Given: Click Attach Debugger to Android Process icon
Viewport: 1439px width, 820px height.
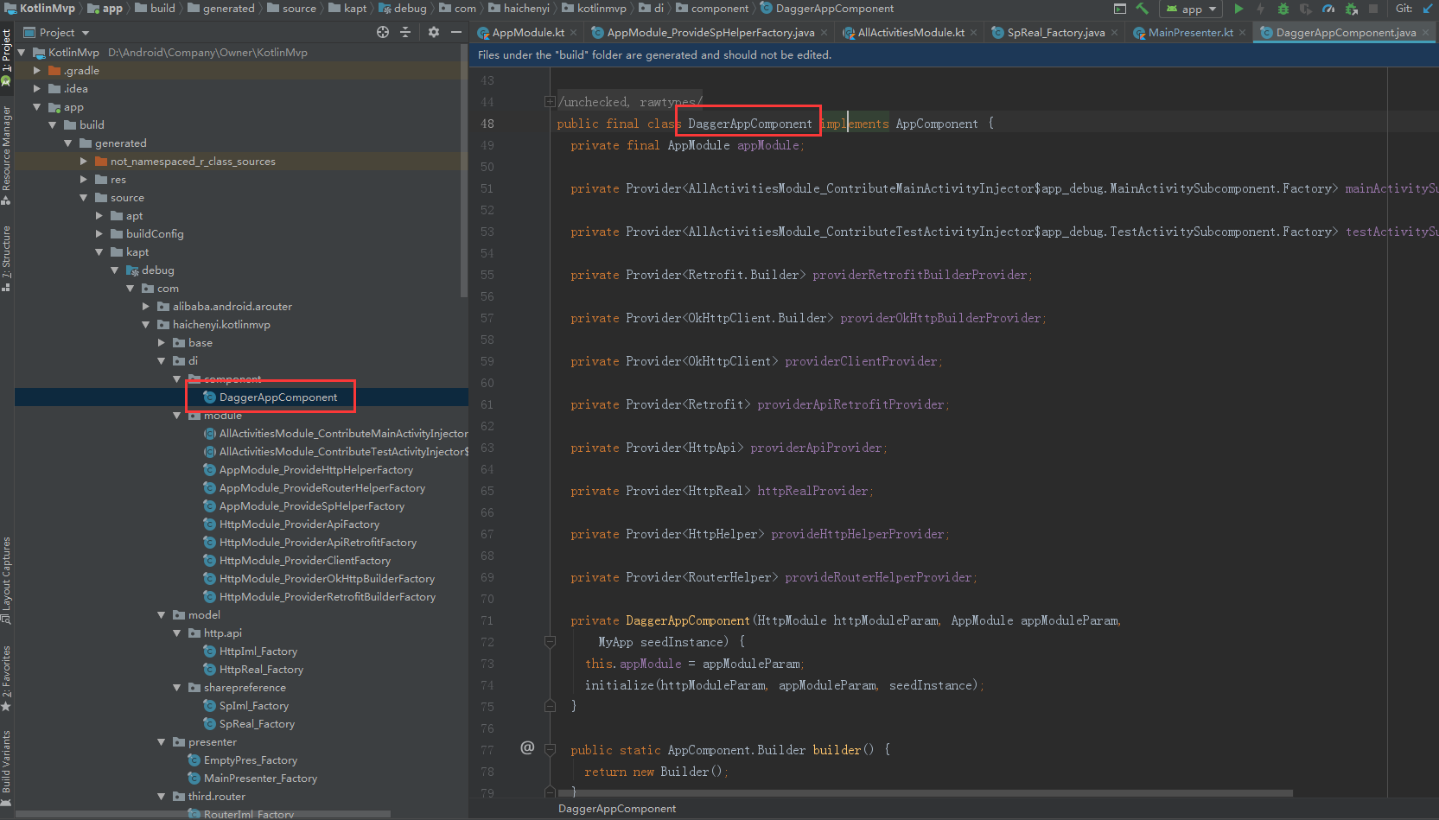Looking at the screenshot, I should (1352, 9).
